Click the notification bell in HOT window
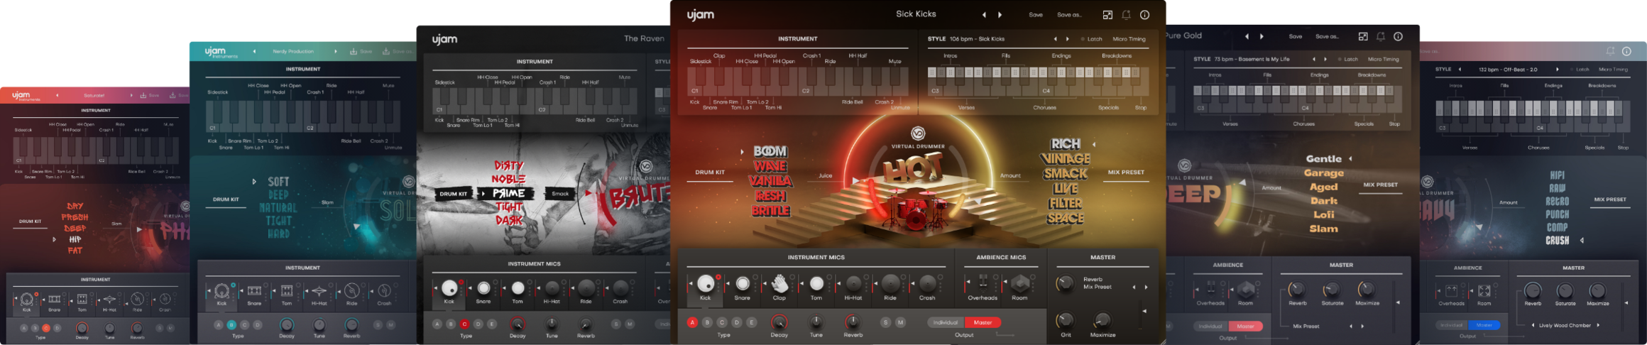 click(1126, 15)
